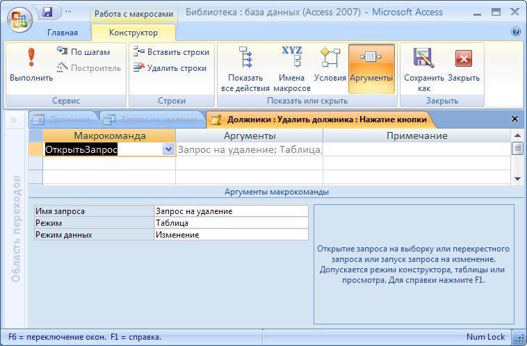Viewport: 527px width, 346px height.
Task: Toggle the Аргументы column off
Action: pyautogui.click(x=371, y=69)
